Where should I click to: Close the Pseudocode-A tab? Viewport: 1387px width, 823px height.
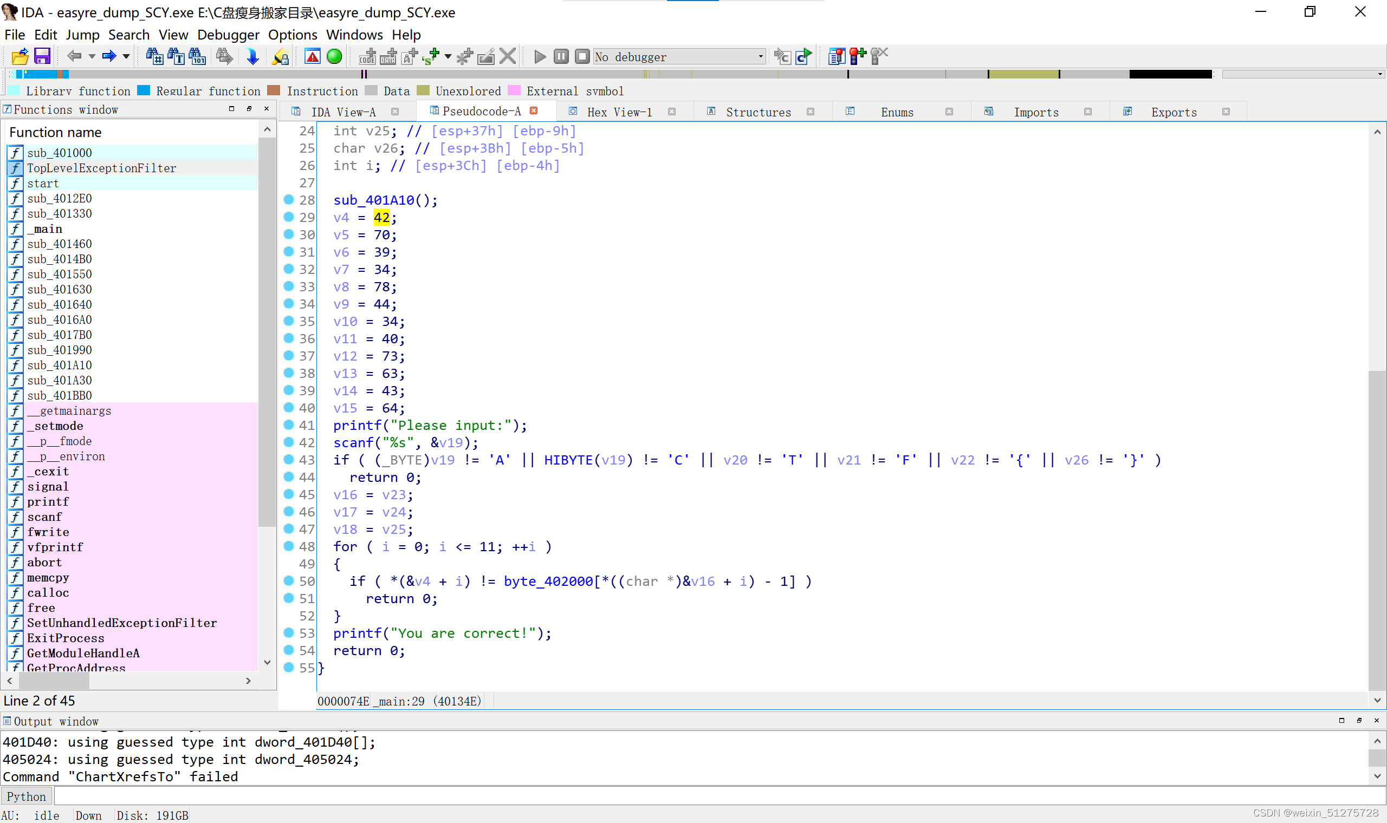(534, 111)
